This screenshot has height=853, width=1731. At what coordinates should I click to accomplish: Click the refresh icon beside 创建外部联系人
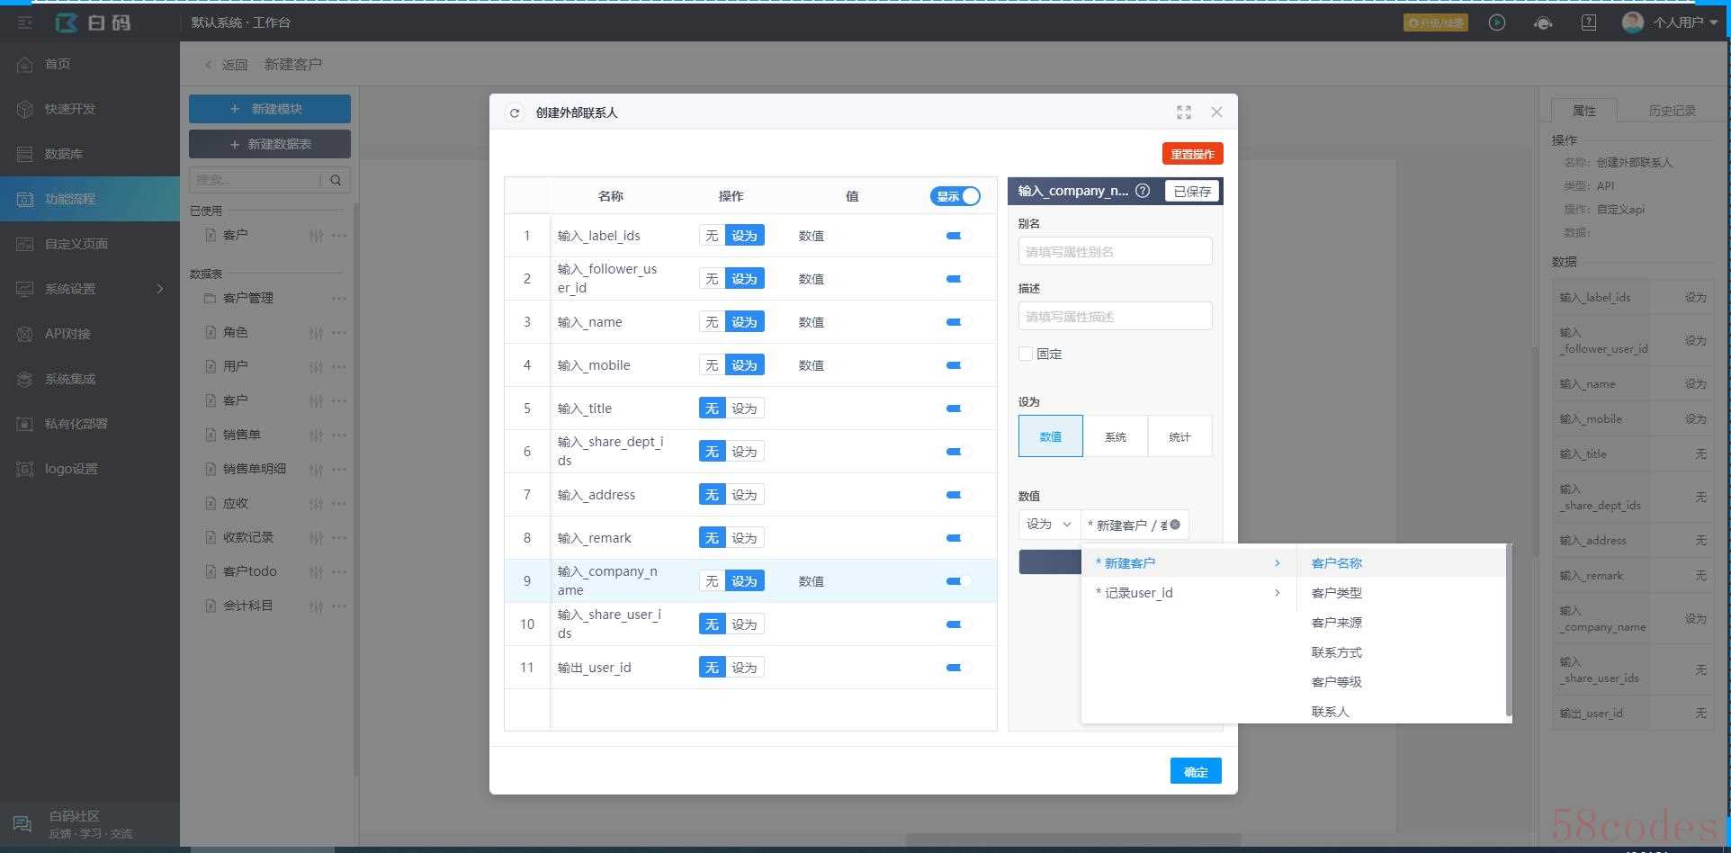(515, 112)
